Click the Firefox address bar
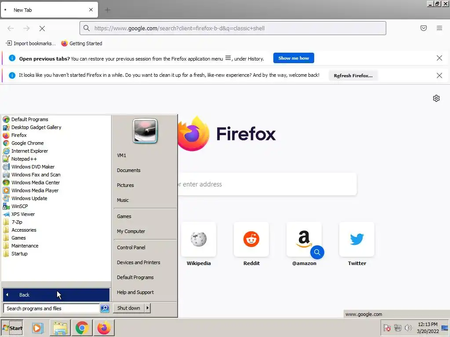Image resolution: width=450 pixels, height=337 pixels. [233, 28]
